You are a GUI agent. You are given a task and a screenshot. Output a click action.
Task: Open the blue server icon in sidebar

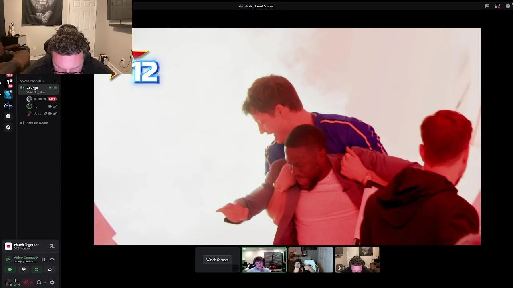(8, 95)
